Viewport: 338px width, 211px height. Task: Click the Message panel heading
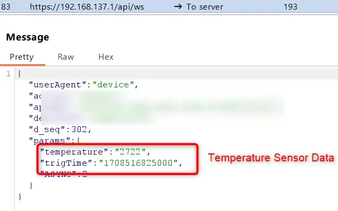pos(28,37)
